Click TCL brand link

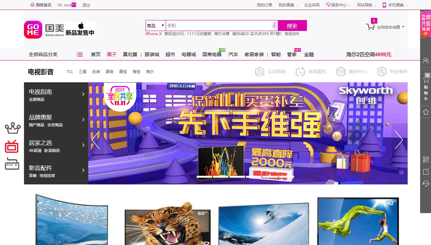click(70, 72)
